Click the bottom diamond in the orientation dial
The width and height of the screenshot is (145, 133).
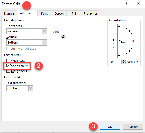(119, 55)
